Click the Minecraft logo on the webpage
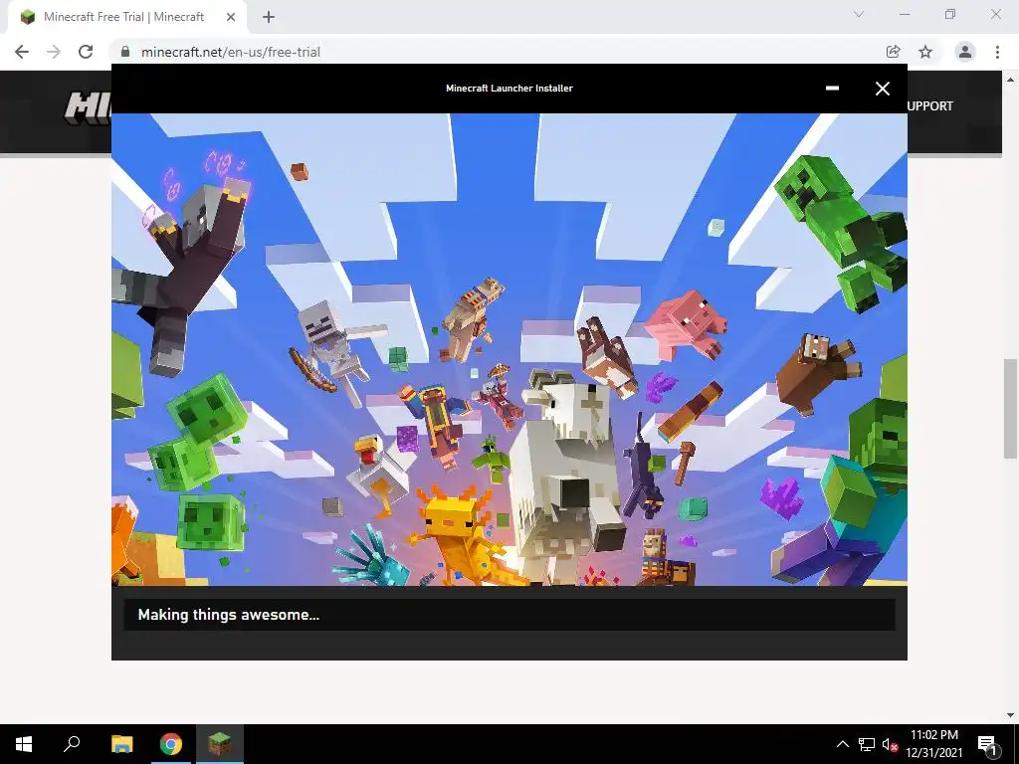Viewport: 1019px width, 764px height. pyautogui.click(x=88, y=107)
